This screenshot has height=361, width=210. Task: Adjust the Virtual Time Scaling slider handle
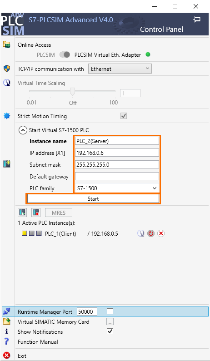click(72, 91)
